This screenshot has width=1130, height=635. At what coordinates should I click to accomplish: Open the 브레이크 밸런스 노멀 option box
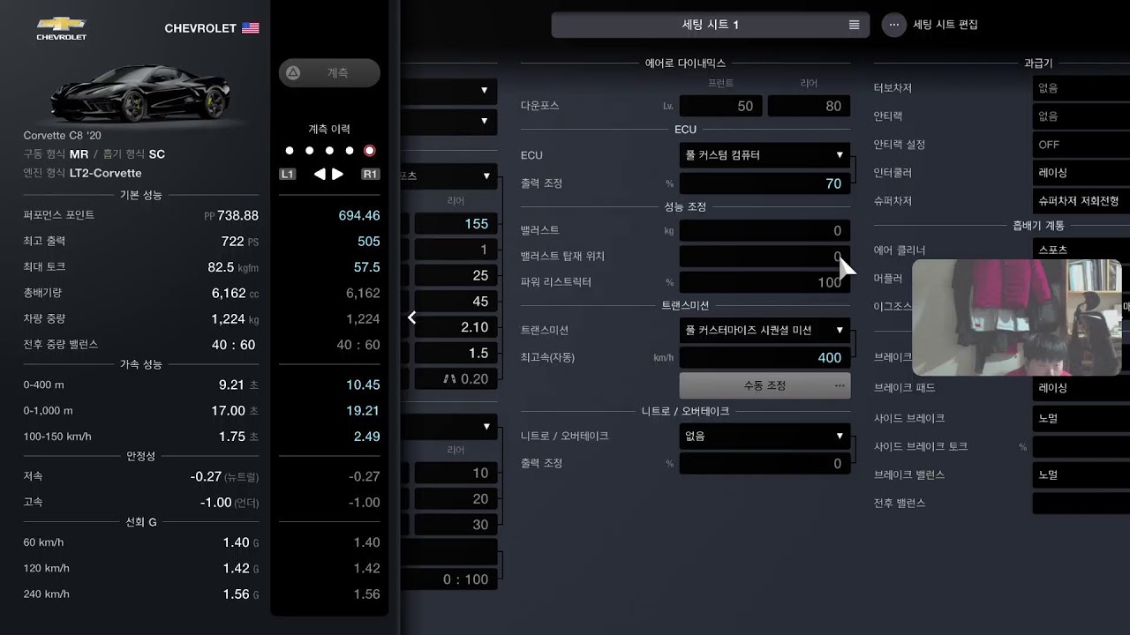click(x=1081, y=474)
